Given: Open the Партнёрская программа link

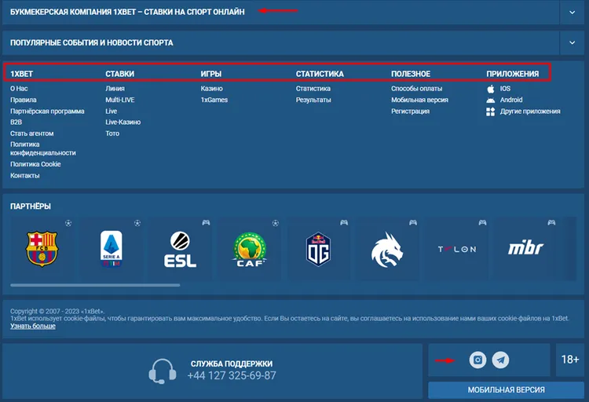Looking at the screenshot, I should click(x=47, y=111).
